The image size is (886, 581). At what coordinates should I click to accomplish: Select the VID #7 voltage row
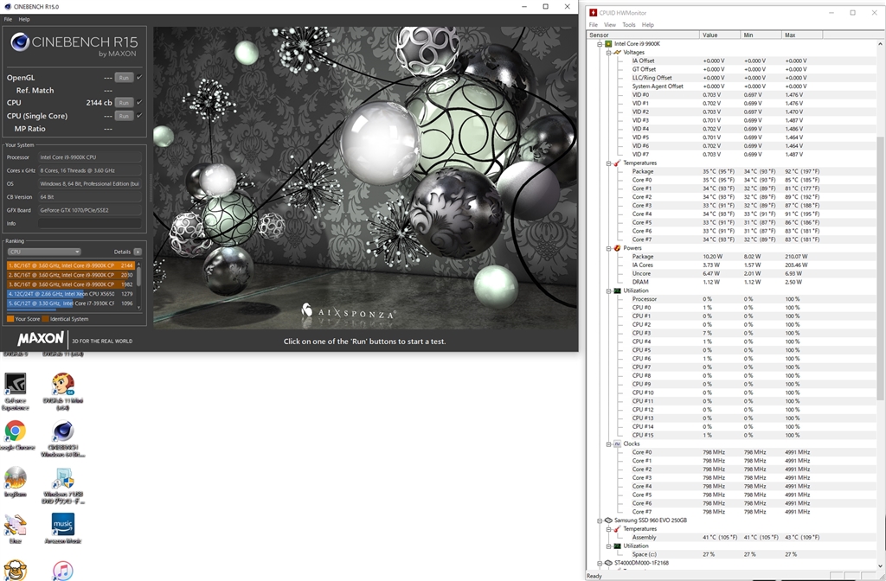click(x=732, y=154)
